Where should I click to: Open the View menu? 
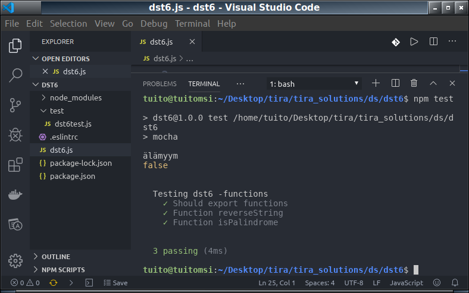[104, 24]
